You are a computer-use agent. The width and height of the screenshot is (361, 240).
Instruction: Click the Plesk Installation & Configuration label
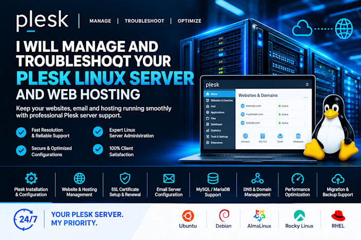tap(31, 192)
